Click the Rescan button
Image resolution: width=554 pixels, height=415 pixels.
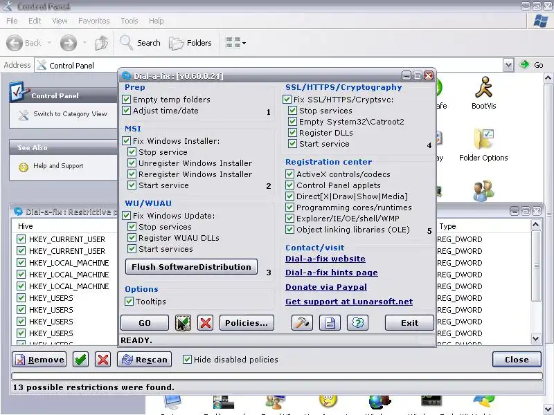(145, 360)
